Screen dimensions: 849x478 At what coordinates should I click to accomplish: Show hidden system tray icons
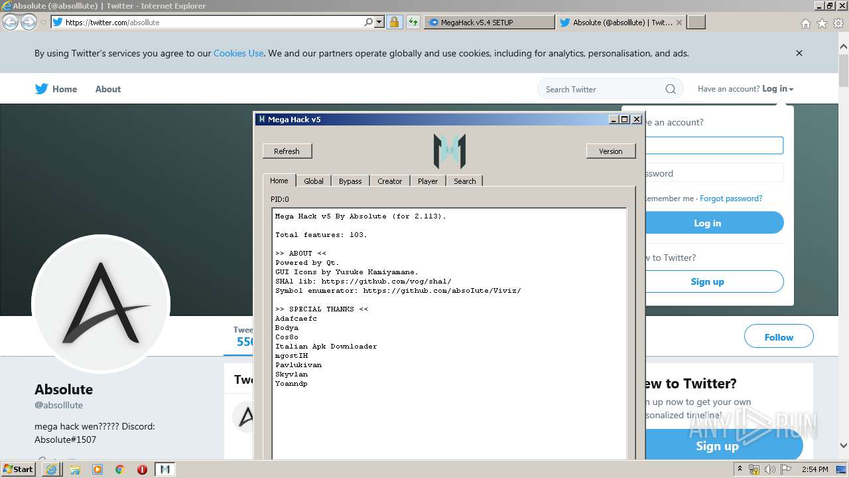(x=740, y=469)
